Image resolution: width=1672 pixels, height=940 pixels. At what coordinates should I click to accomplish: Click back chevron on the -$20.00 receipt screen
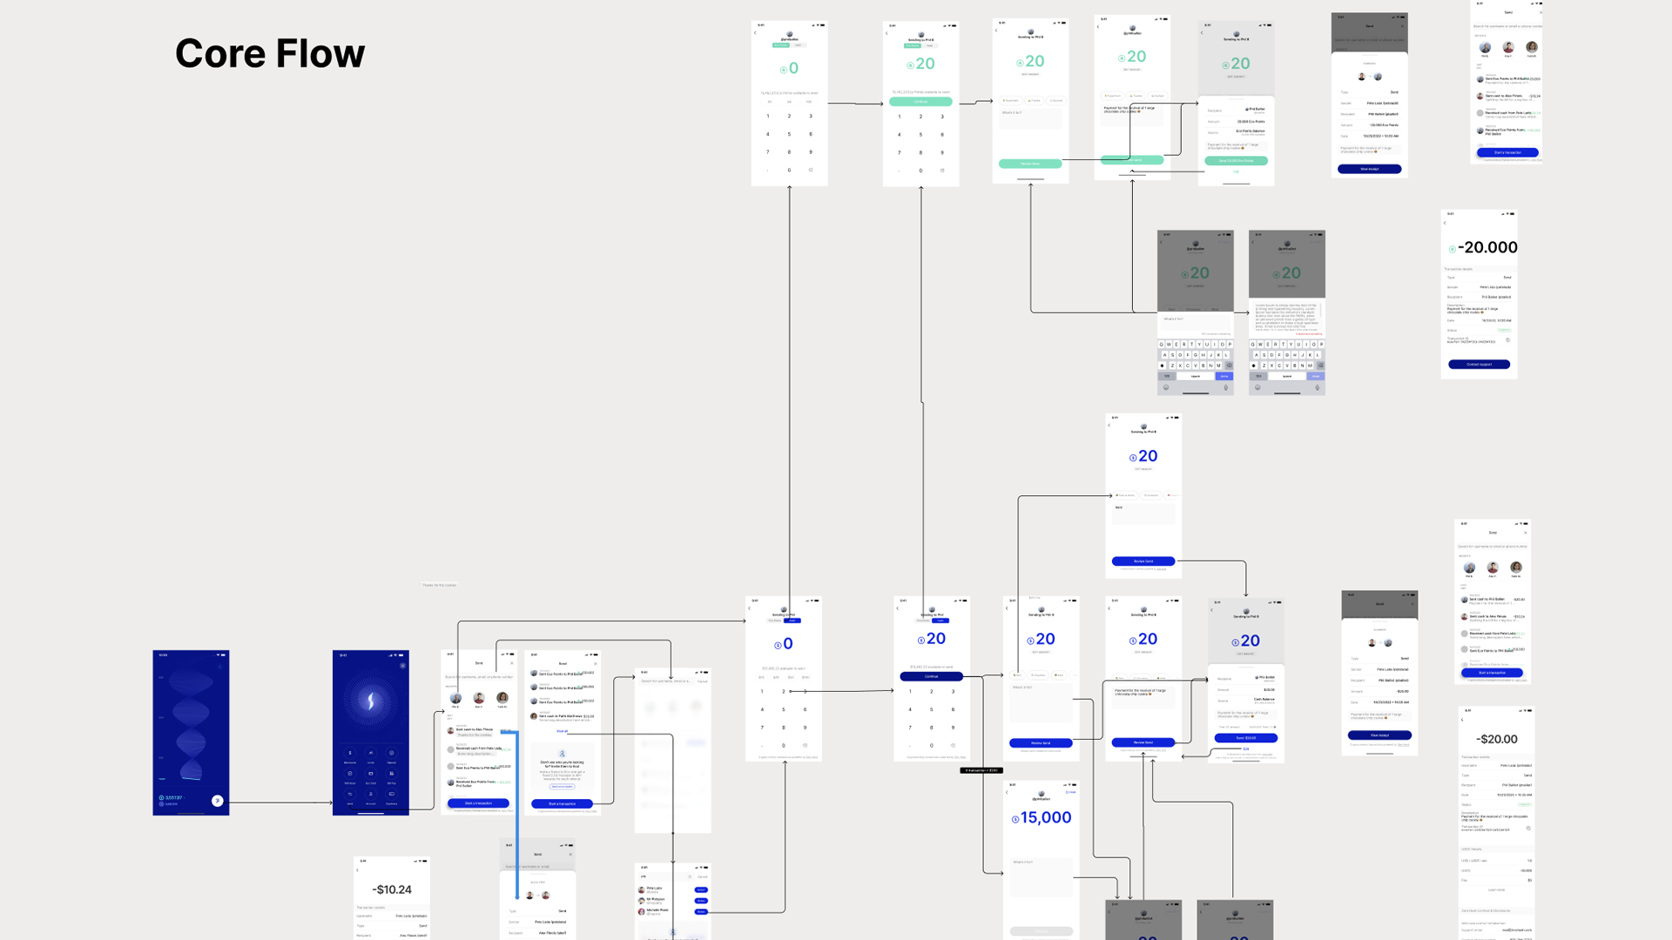(x=1463, y=720)
